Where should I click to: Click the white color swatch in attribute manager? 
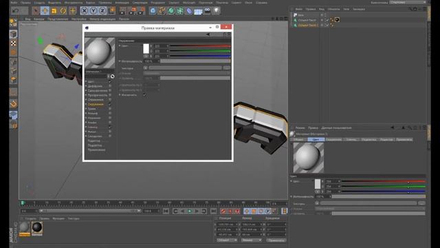click(x=318, y=184)
